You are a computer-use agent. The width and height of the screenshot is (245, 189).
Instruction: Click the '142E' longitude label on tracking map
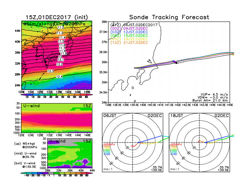[178, 105]
